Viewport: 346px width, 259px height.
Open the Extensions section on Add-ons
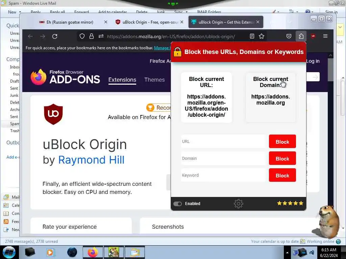pos(122,80)
